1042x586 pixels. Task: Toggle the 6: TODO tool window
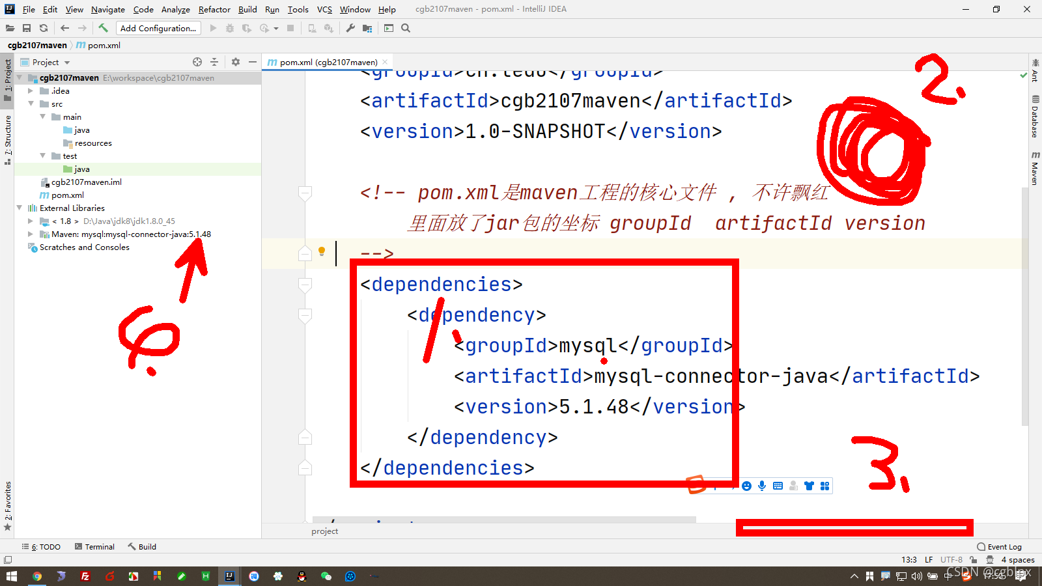click(x=41, y=547)
